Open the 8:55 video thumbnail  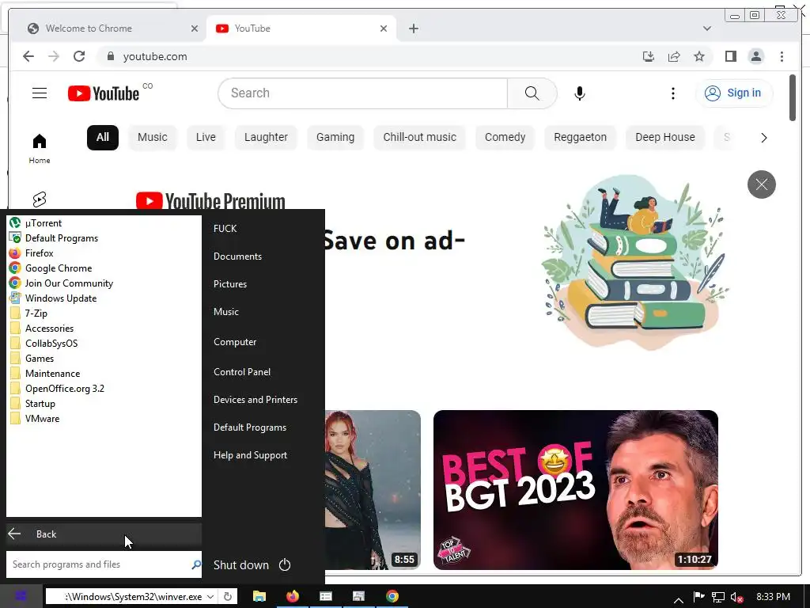tap(373, 489)
